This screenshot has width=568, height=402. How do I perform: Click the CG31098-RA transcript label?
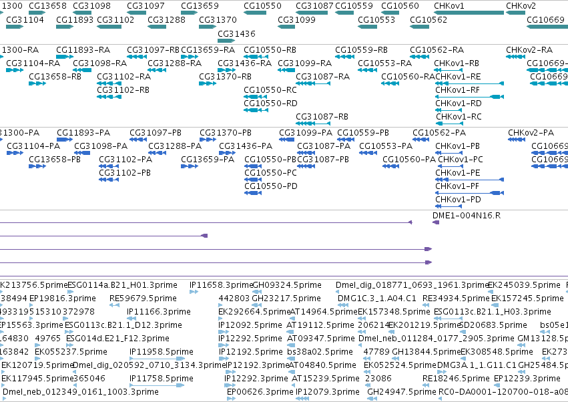[x=100, y=63]
